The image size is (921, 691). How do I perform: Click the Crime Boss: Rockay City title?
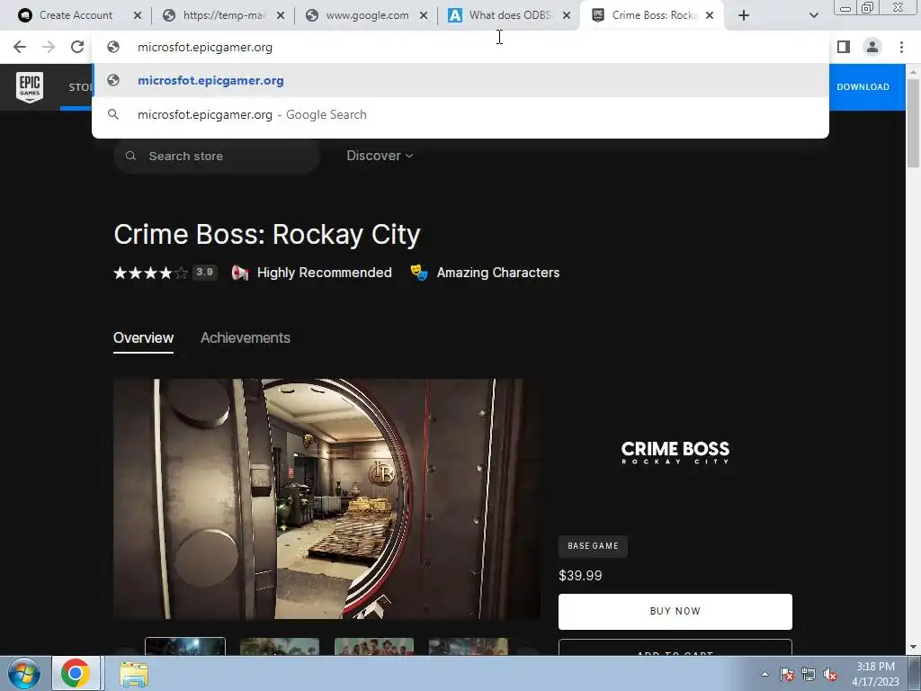click(x=266, y=235)
